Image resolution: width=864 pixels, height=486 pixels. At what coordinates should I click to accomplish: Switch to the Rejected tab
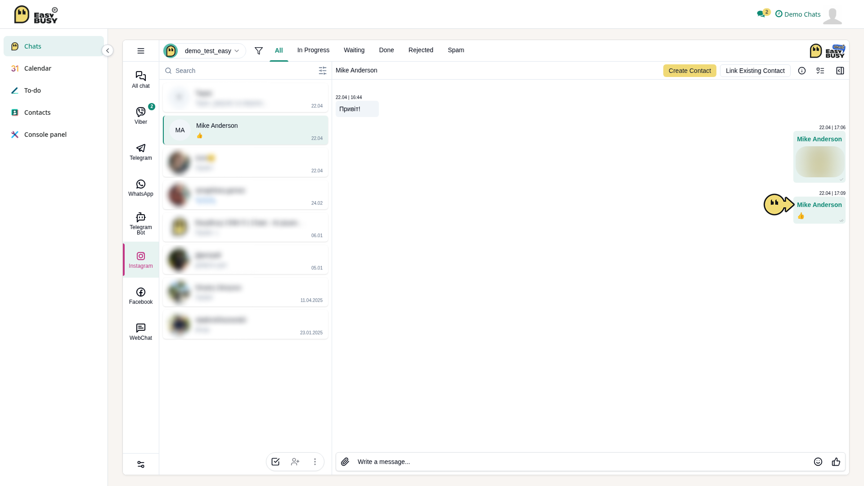point(421,50)
